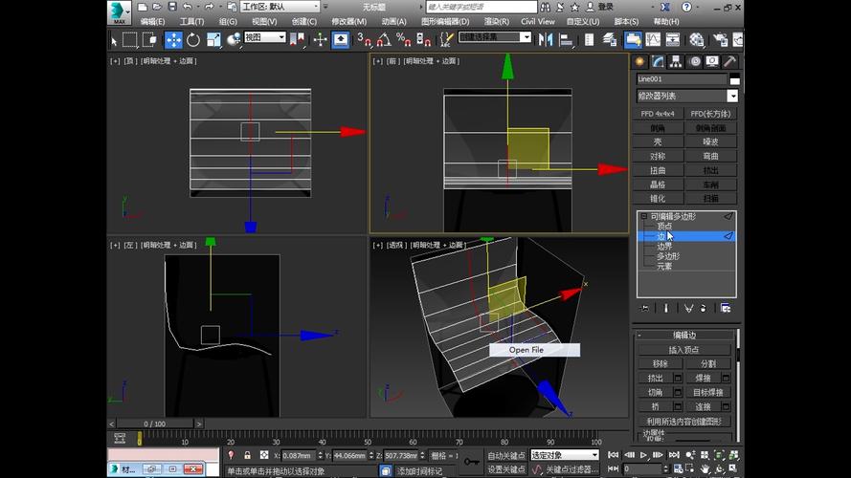Viewport: 851px width, 478px height.
Task: Click the Select and Manipulate icon
Action: point(321,40)
